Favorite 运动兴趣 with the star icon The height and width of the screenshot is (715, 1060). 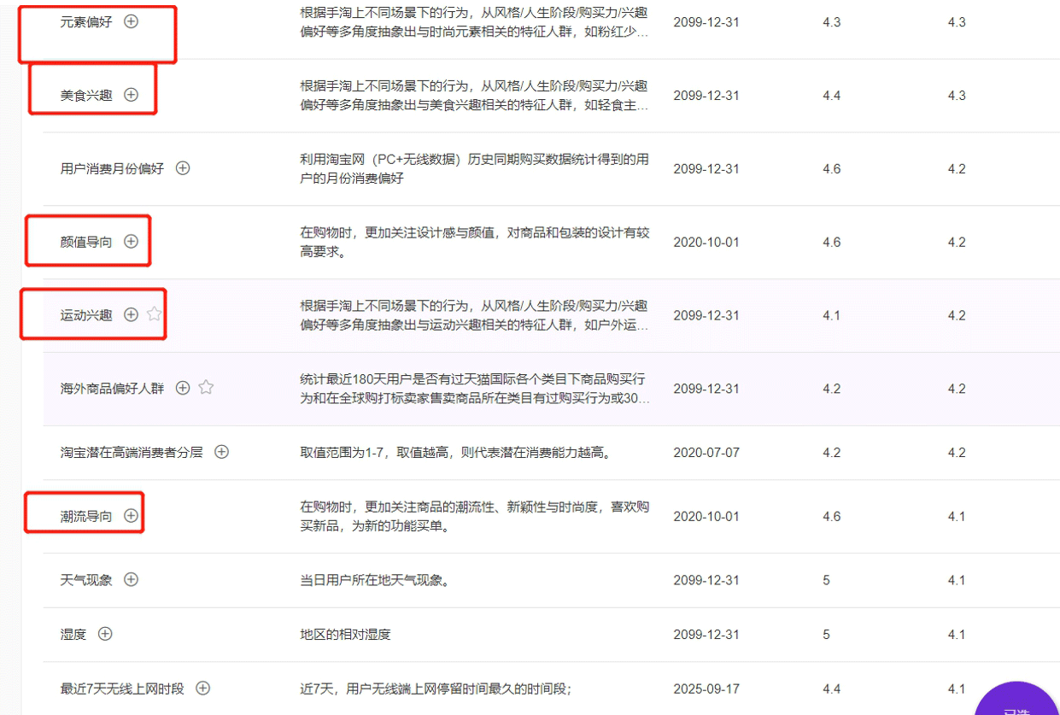(x=154, y=314)
